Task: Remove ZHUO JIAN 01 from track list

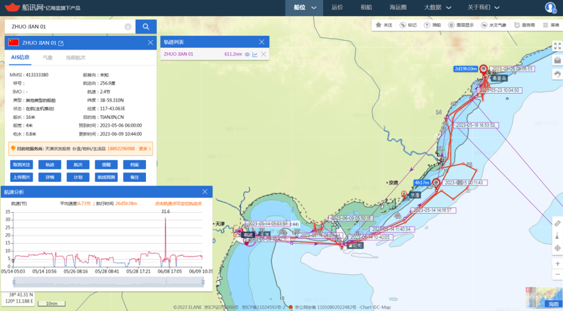Action: point(263,55)
